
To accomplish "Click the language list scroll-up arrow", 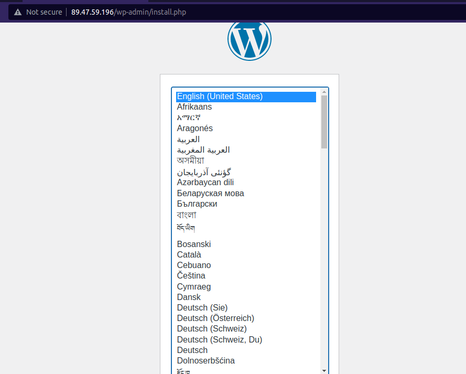I will tap(324, 92).
